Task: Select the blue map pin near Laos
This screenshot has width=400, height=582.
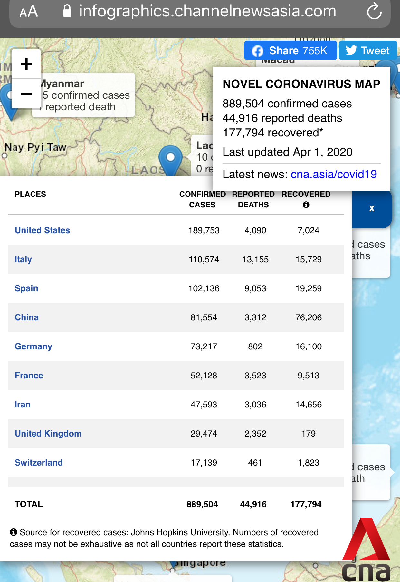Action: tap(170, 159)
